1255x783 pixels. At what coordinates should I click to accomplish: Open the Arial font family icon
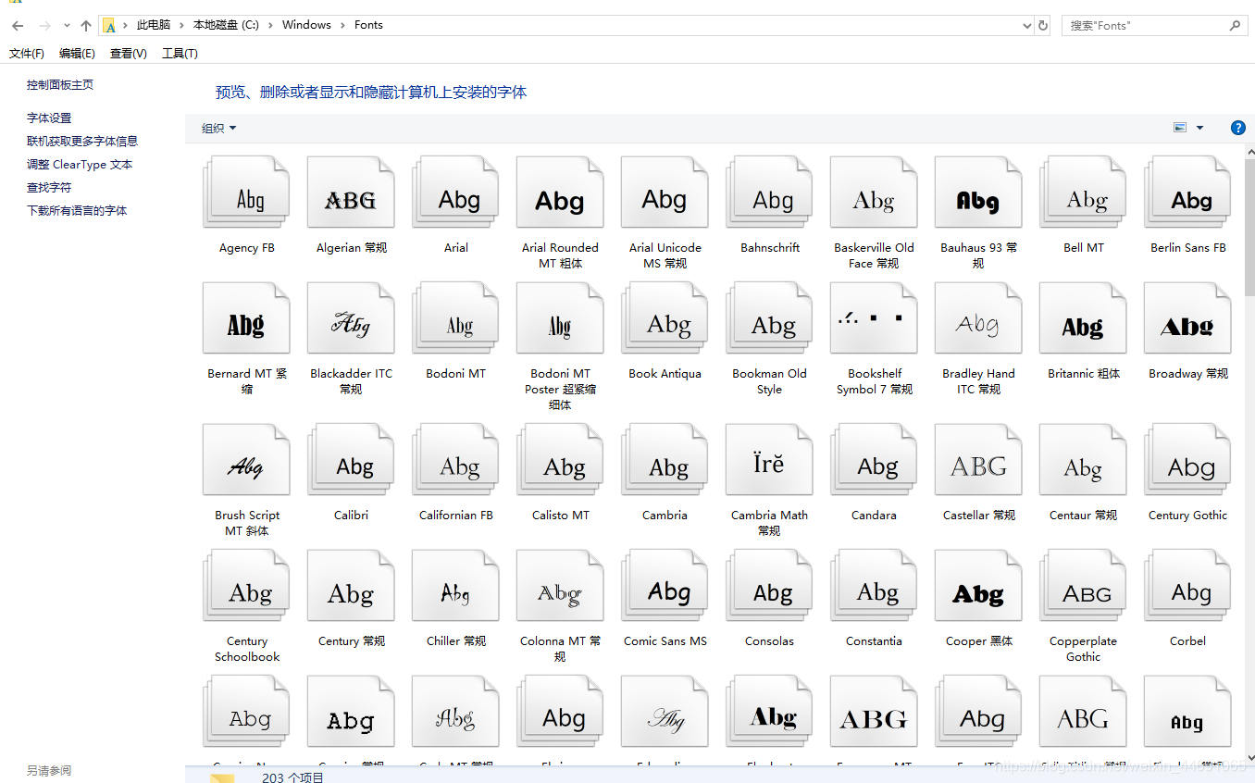455,193
